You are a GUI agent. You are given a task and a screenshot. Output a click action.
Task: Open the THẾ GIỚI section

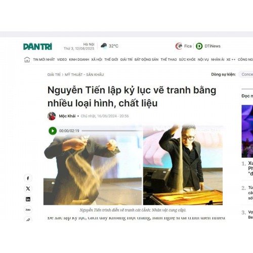111,60
